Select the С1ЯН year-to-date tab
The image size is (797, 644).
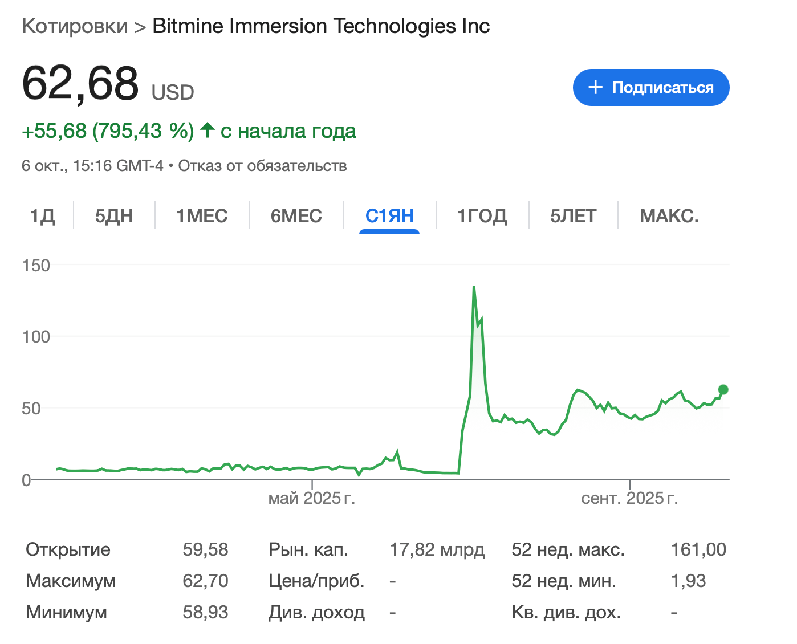click(389, 216)
